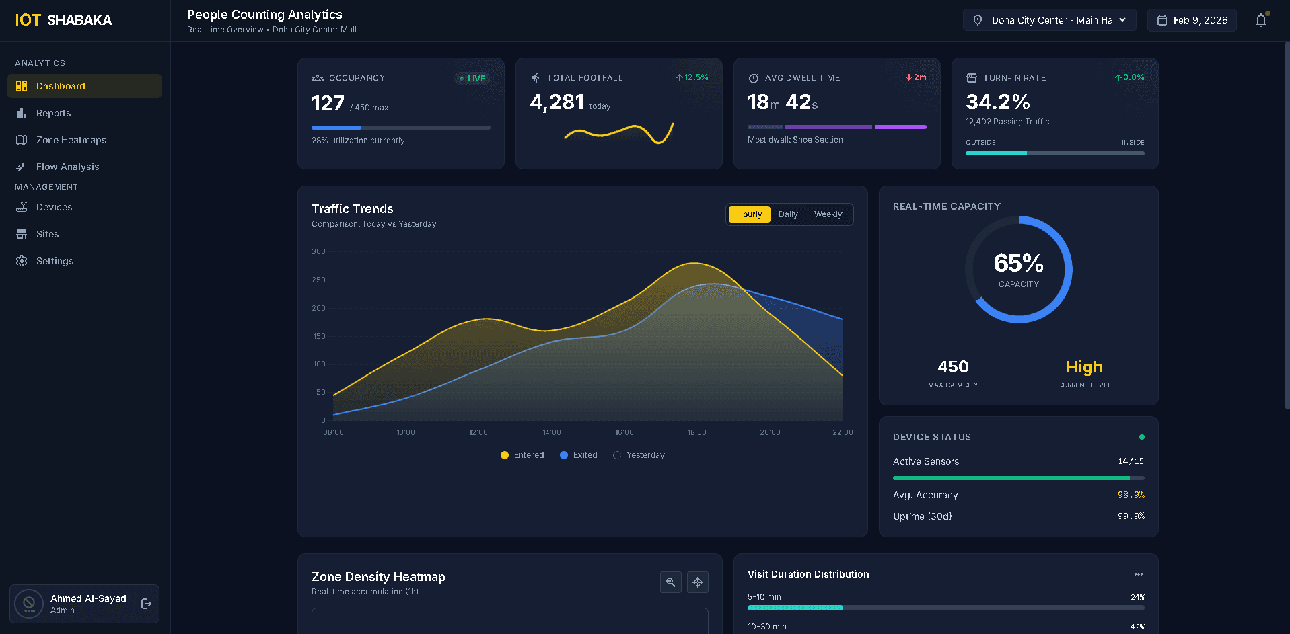Select the Reports icon in the sidebar
1290x634 pixels.
pos(22,113)
